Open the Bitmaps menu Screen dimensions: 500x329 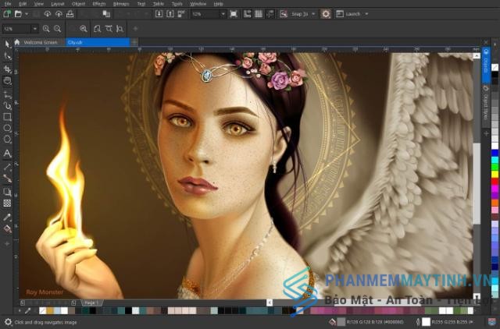point(121,4)
